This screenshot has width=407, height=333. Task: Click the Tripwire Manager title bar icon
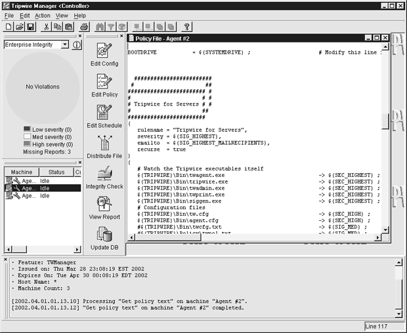pos(6,6)
